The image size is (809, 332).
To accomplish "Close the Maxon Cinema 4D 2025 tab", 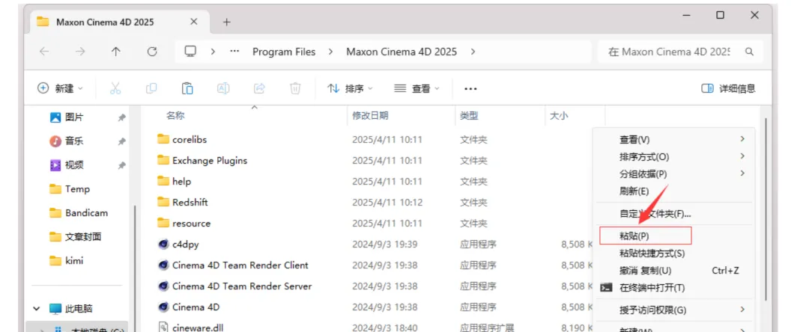I will click(x=194, y=22).
